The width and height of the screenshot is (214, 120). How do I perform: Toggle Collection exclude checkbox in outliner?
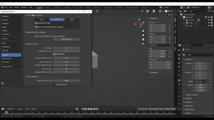(x=206, y=17)
